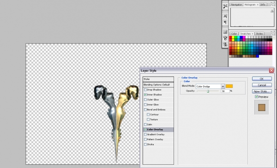Click the Opacity percentage input field
277x168 pixels.
225,91
